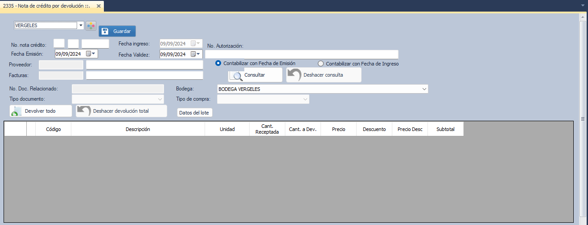This screenshot has width=588, height=225.
Task: Click the undo arrow on Deshacer consulta
Action: tap(294, 75)
